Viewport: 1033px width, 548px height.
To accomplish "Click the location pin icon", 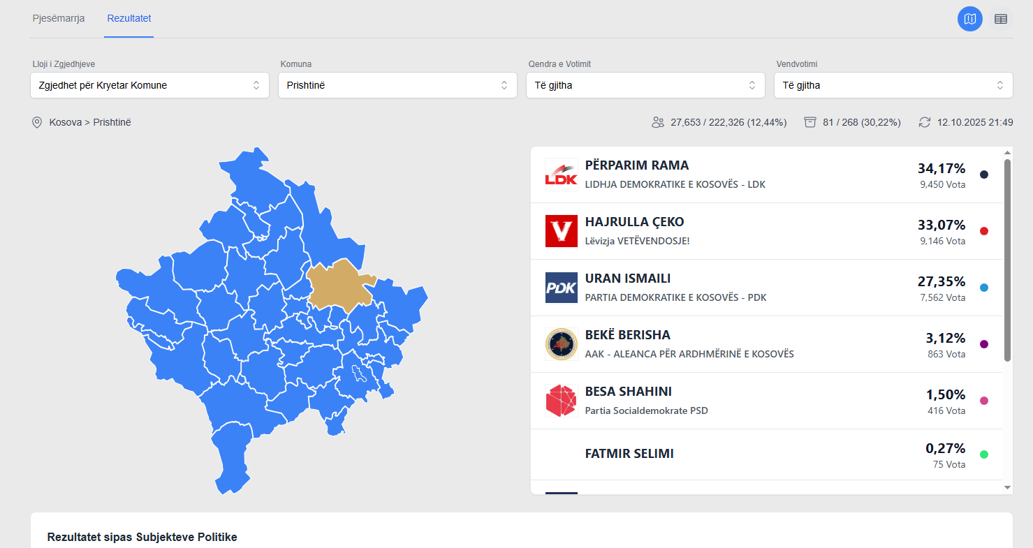I will point(37,122).
